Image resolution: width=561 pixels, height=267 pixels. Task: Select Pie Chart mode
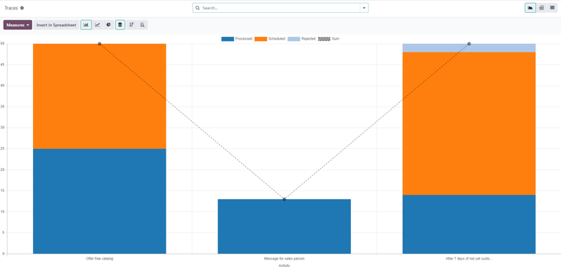coord(109,25)
